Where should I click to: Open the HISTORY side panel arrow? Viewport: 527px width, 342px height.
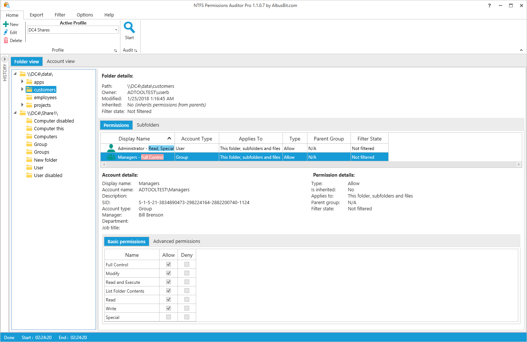pos(4,58)
